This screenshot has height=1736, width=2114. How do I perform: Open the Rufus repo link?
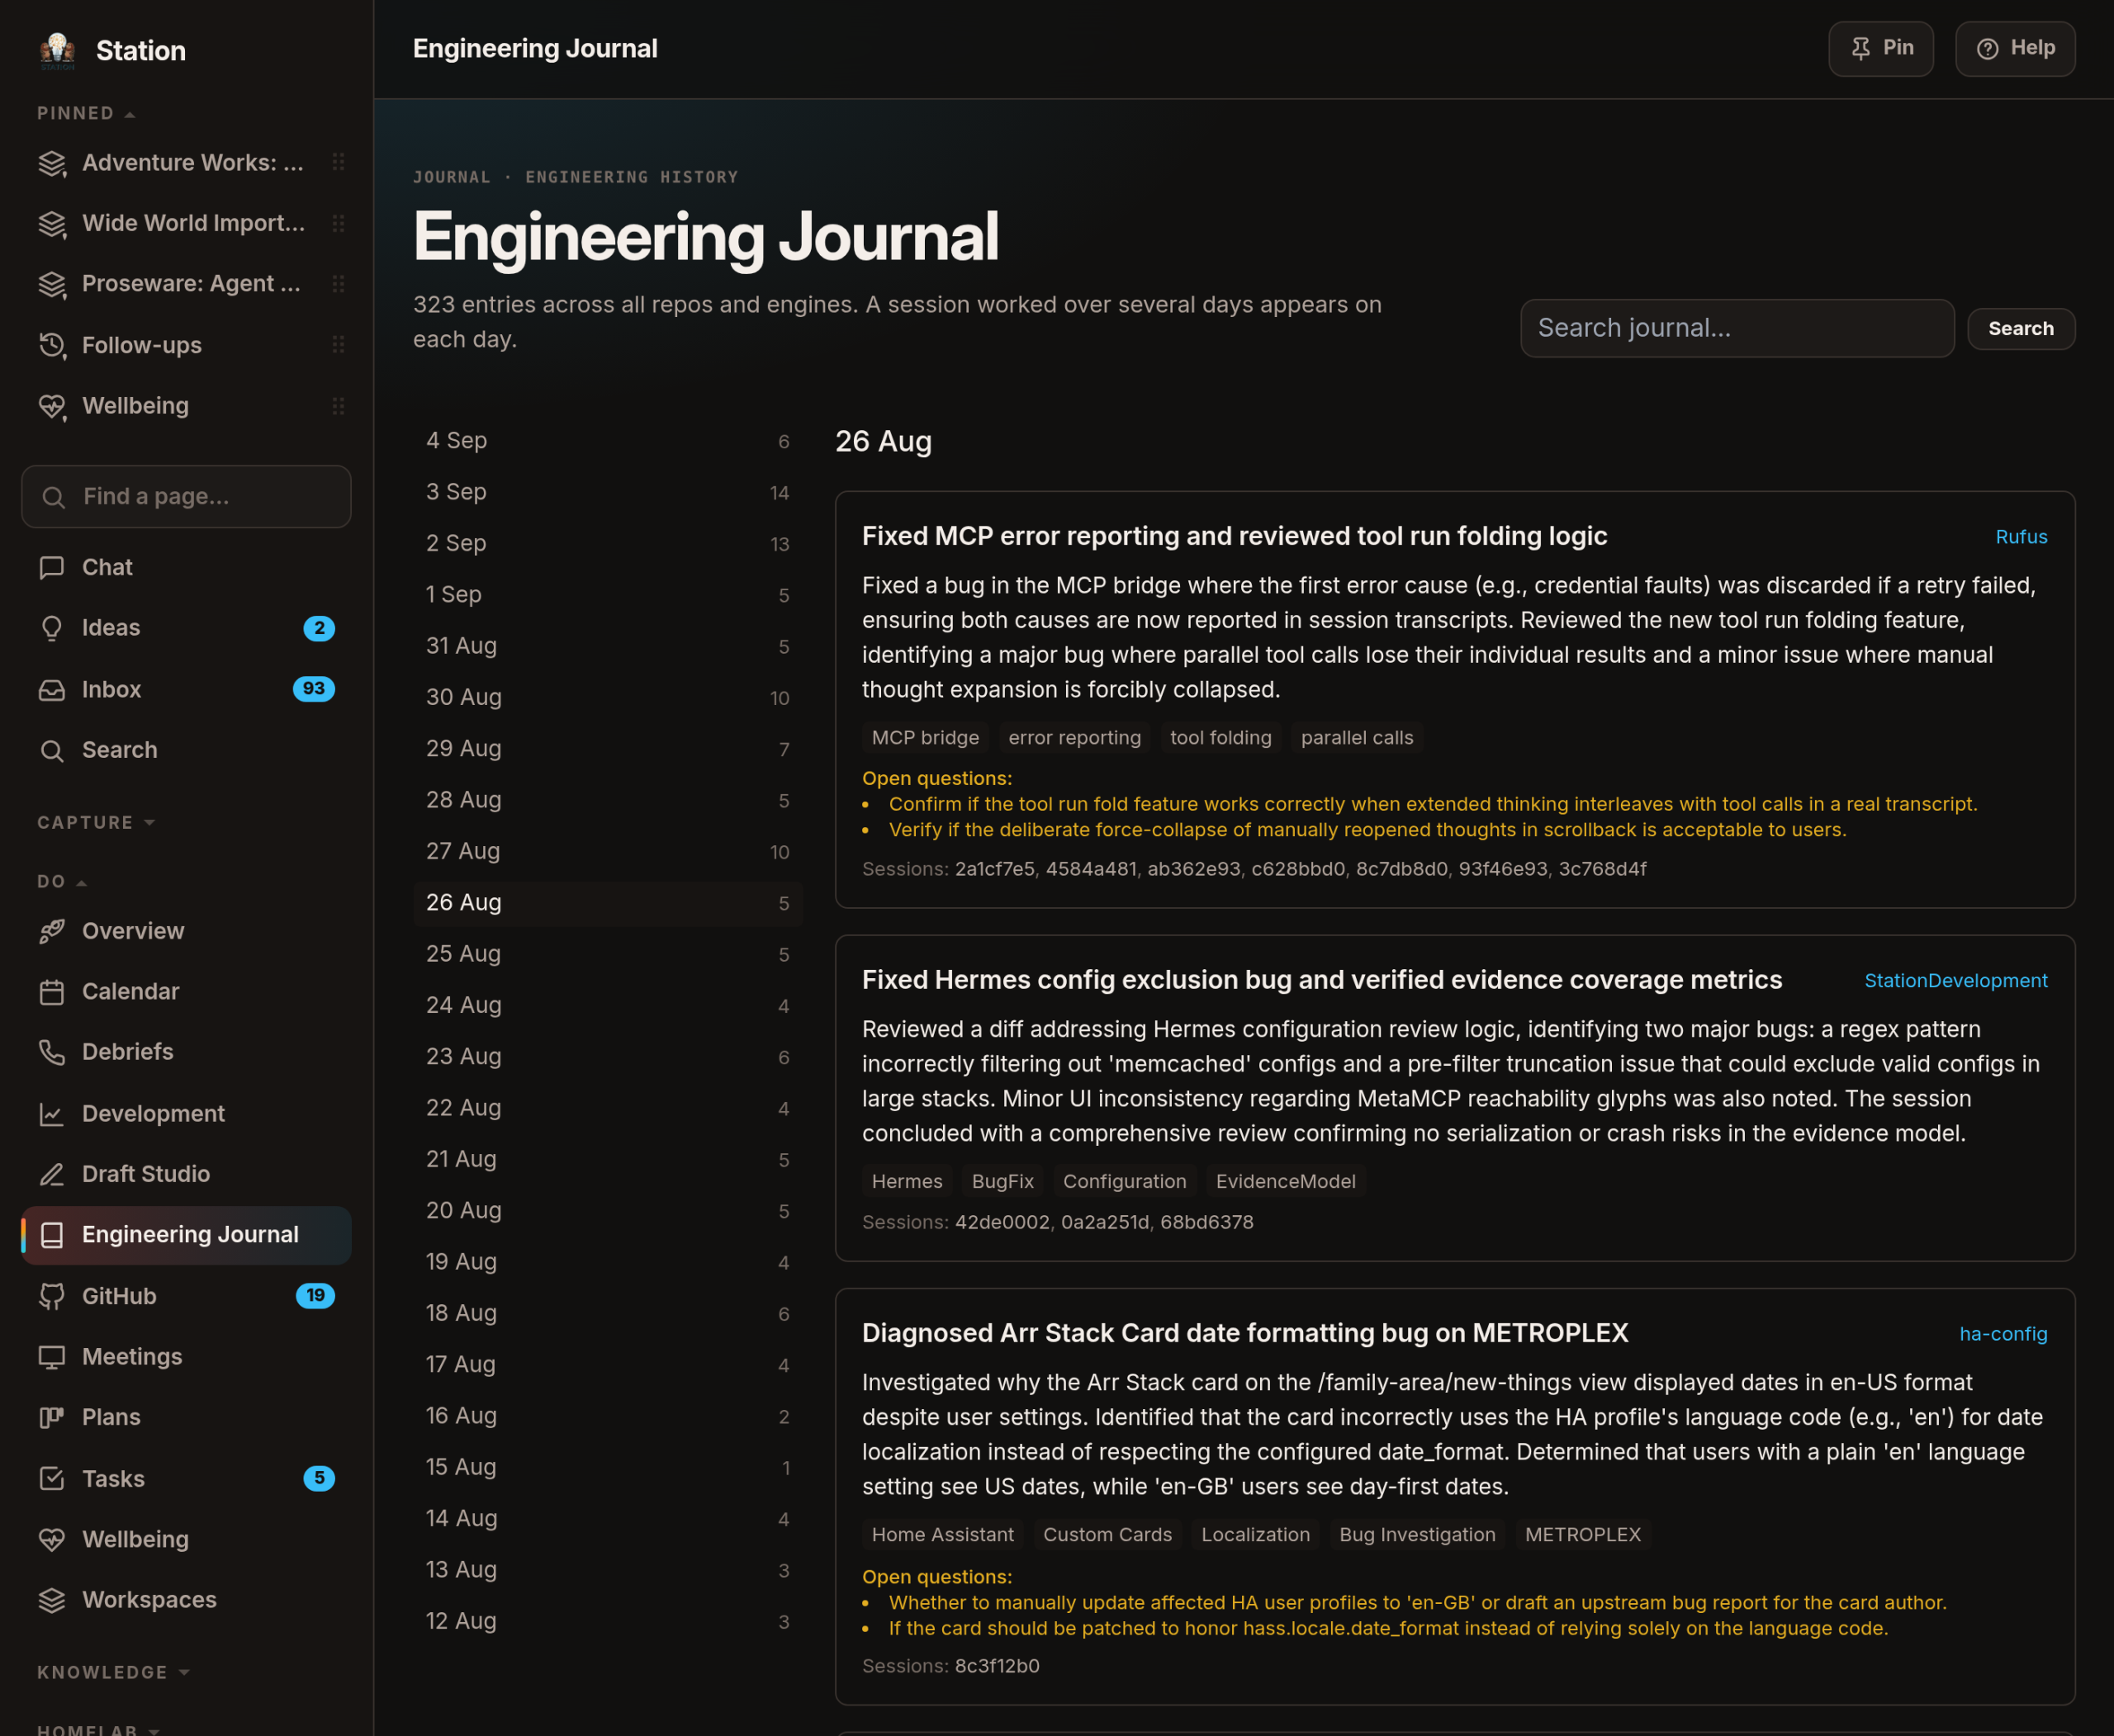point(2021,537)
